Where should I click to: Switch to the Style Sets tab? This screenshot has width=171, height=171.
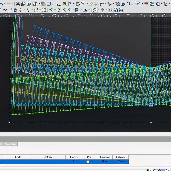tap(11, 145)
